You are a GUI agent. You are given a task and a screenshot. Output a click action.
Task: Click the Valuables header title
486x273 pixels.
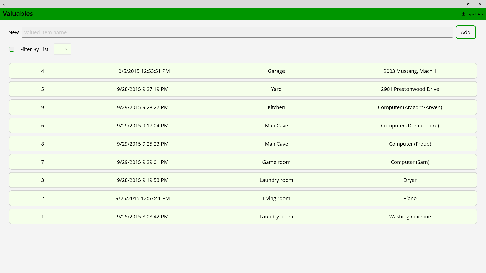coord(18,14)
